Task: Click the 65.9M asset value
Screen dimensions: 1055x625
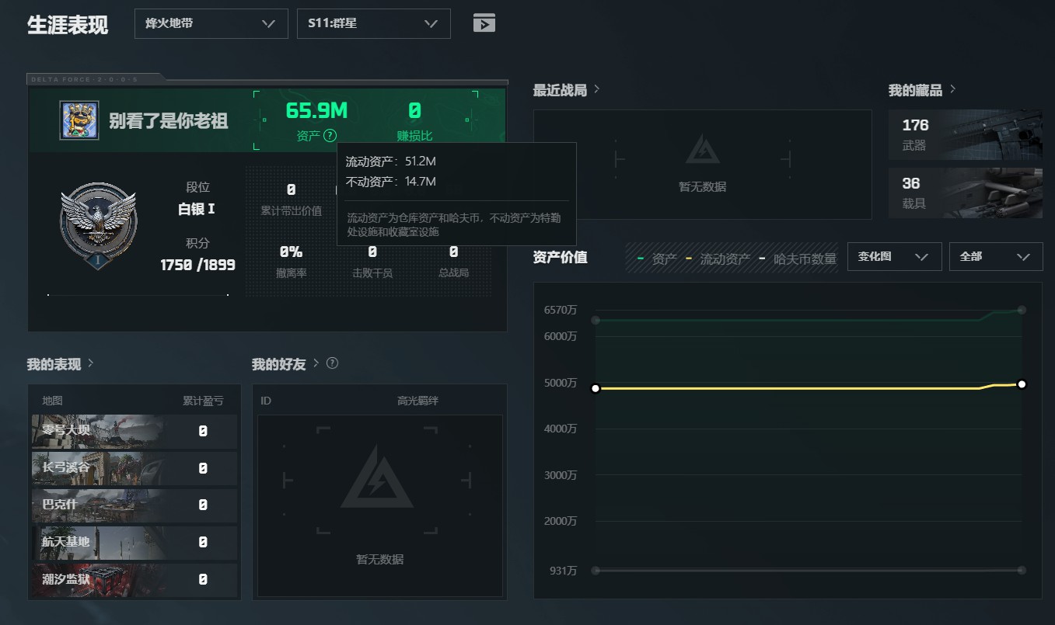Action: (x=316, y=111)
